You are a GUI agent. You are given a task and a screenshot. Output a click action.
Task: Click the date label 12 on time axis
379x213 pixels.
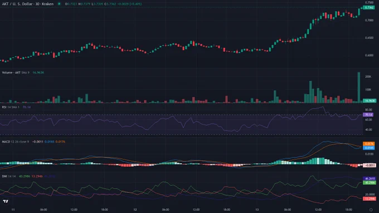135,210
